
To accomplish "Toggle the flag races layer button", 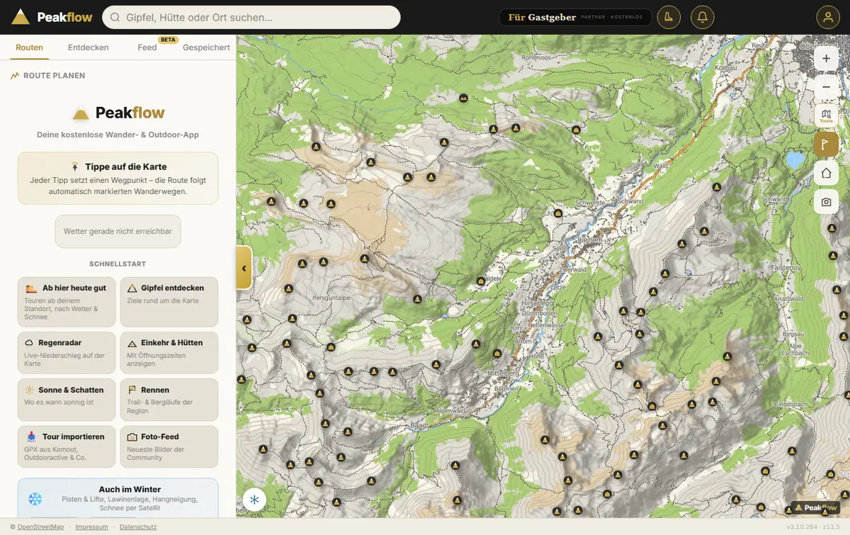I will coord(826,145).
